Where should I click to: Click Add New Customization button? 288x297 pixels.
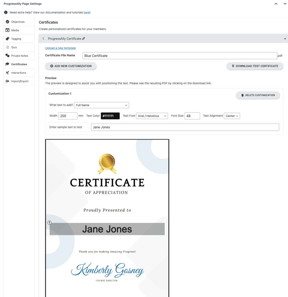tap(71, 66)
